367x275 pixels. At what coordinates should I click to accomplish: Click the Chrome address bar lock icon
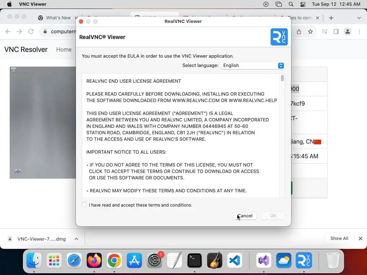pyautogui.click(x=45, y=32)
